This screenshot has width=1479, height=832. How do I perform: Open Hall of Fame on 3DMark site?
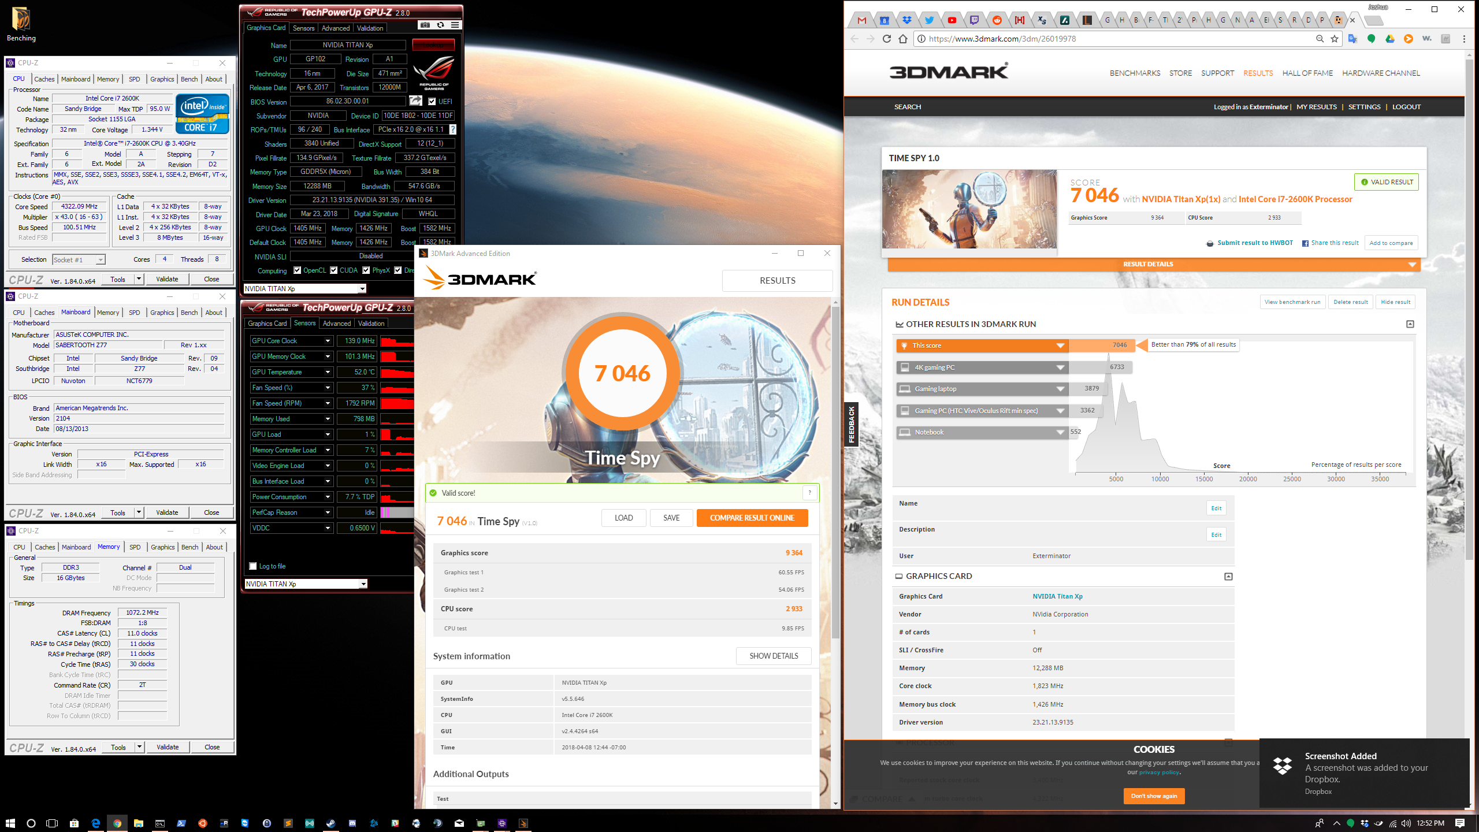[1307, 73]
